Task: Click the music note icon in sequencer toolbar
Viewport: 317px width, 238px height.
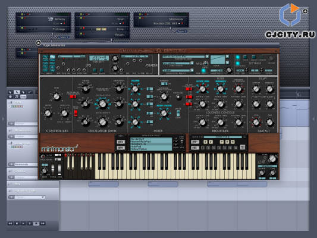Action: click(x=17, y=96)
